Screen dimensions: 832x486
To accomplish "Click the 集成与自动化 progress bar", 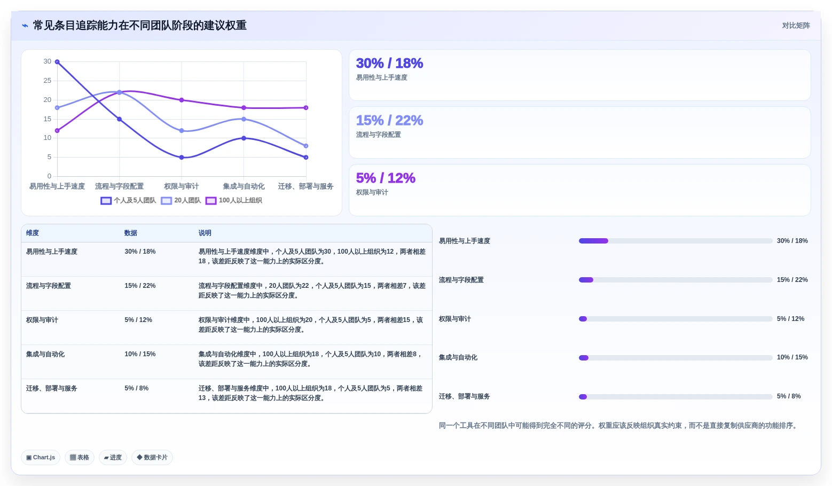I will click(676, 358).
